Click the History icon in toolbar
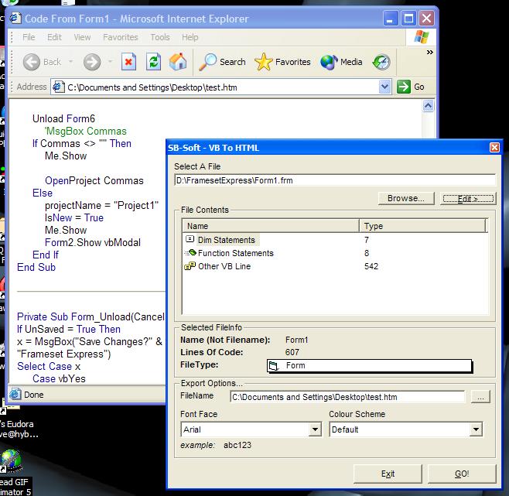Screen dimensions: 509x496 click(381, 62)
